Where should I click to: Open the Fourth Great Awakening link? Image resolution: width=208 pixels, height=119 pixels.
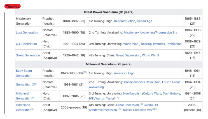pos(171,82)
